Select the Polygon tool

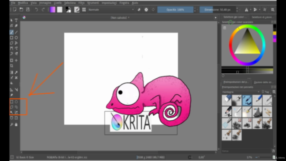[x=12, y=43]
